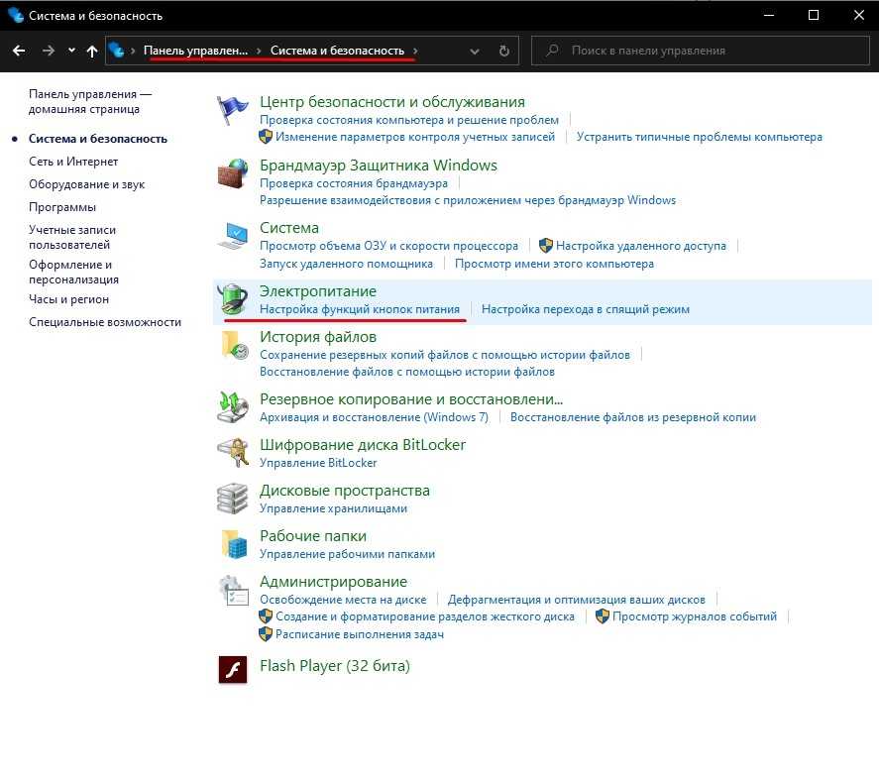Screen dimensions: 879x782
Task: Expand the address bar history dropdown
Action: (476, 51)
